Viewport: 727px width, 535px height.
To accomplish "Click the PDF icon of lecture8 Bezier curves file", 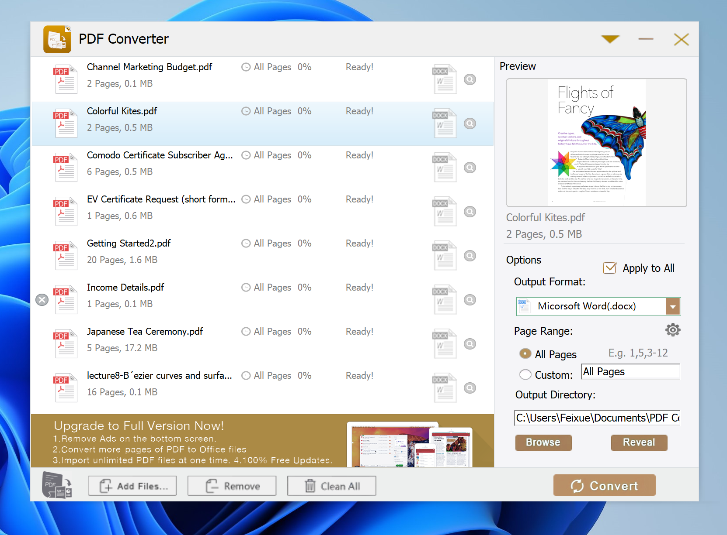I will (x=66, y=388).
